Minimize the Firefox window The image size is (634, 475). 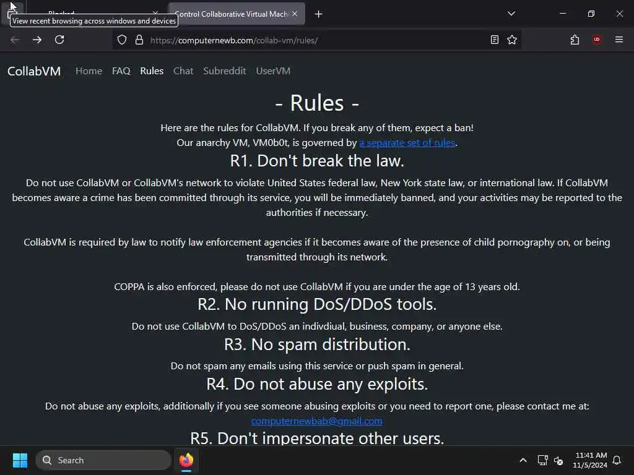(562, 14)
